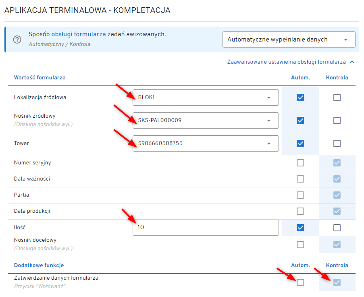The width and height of the screenshot is (364, 297).
Task: Enable Autom. checkbox for Partia
Action: tap(300, 195)
